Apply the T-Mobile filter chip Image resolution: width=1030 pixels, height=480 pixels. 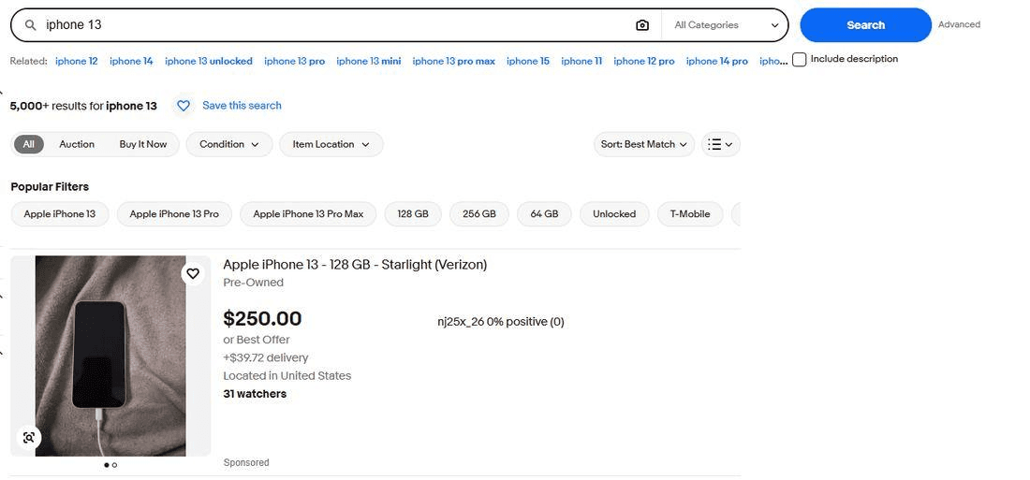(x=690, y=214)
